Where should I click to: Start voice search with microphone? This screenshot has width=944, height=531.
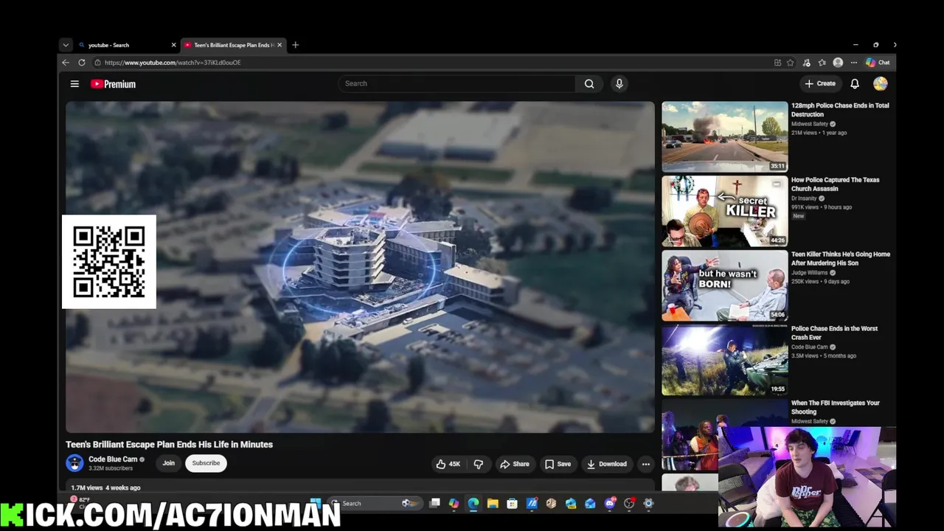click(x=619, y=83)
